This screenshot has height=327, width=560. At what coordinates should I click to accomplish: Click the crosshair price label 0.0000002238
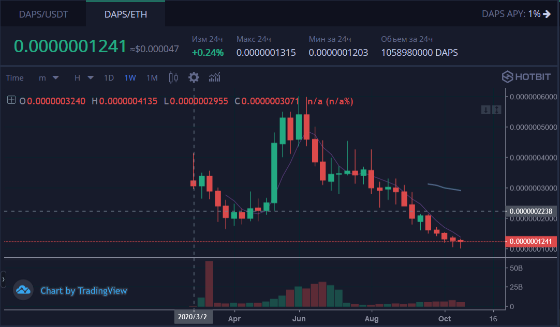pos(530,211)
